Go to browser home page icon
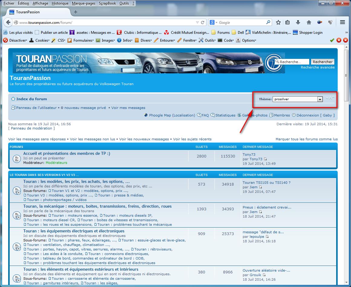 click(309, 22)
